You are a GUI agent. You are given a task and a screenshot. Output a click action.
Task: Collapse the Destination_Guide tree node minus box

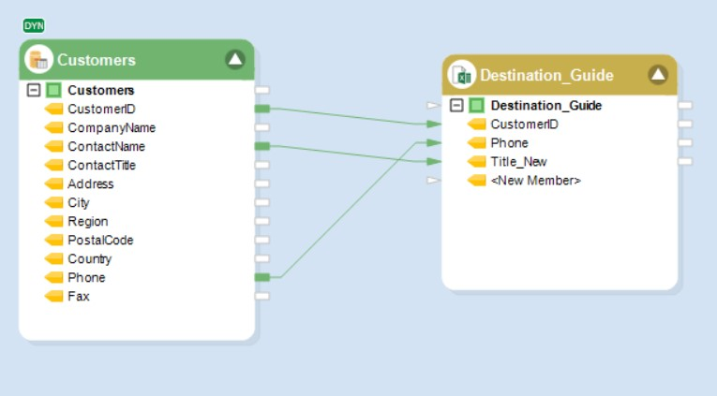456,106
